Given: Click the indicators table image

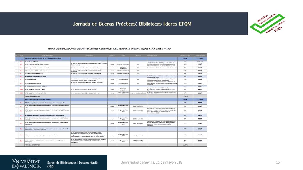Looking at the screenshot, I should [x=111, y=100].
